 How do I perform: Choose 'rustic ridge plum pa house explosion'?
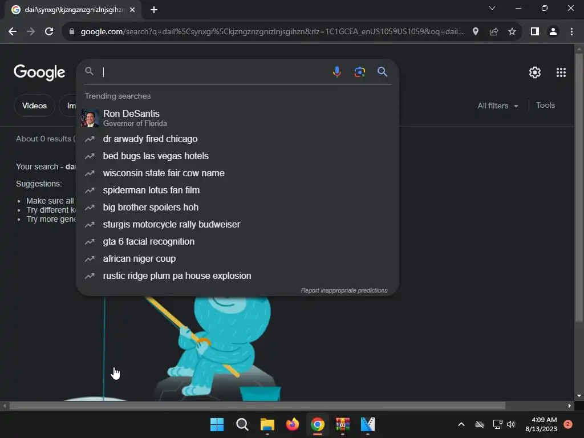(x=237, y=276)
